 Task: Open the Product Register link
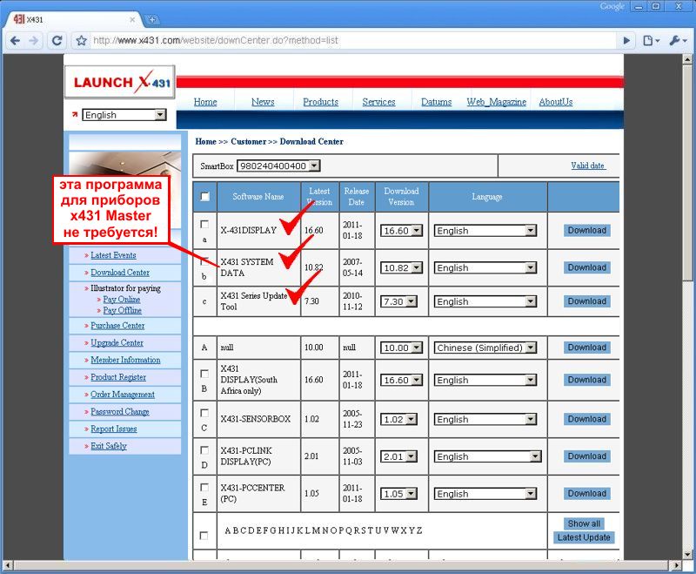118,377
